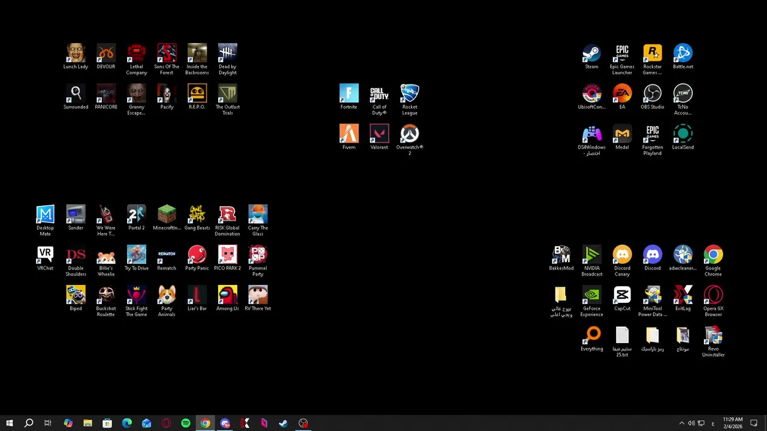Select the Dead by Daylight shortcut
Viewport: 767px width, 431px height.
228,59
